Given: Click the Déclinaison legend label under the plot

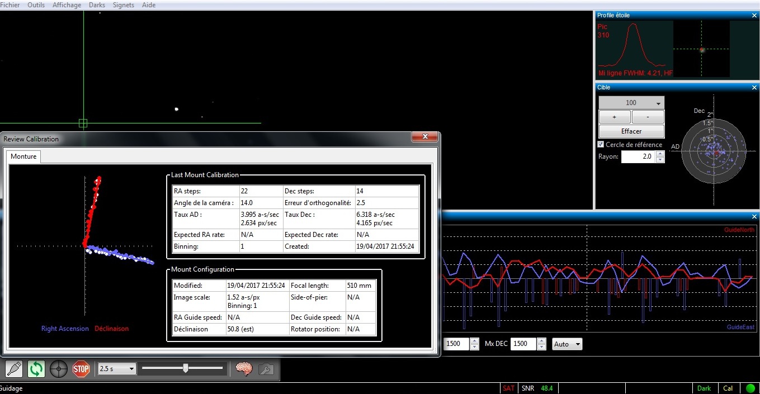Looking at the screenshot, I should 111,329.
